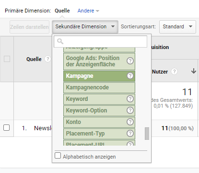Click help icon for Placement-Typ
The width and height of the screenshot is (199, 173).
130,134
